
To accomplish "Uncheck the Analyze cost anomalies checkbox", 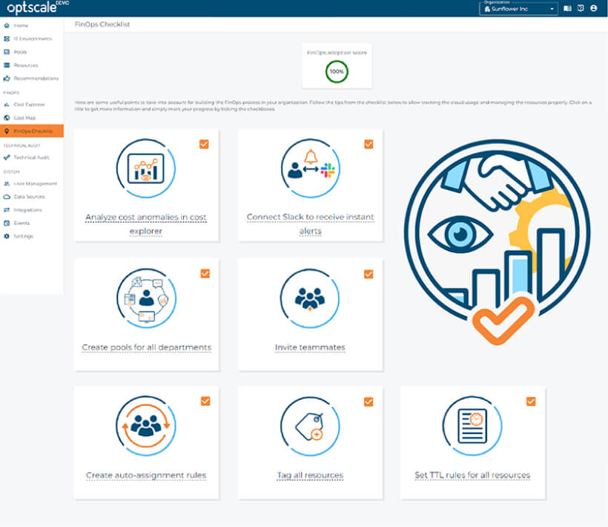I will [204, 144].
